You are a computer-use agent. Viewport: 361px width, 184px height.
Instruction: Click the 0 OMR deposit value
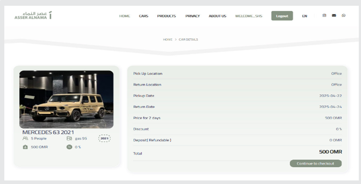[335, 140]
